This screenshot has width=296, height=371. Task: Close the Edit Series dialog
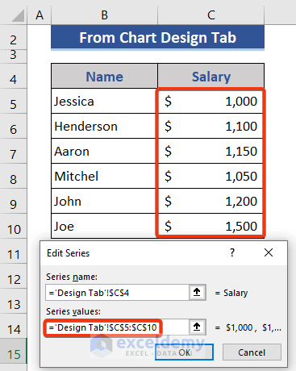269,252
